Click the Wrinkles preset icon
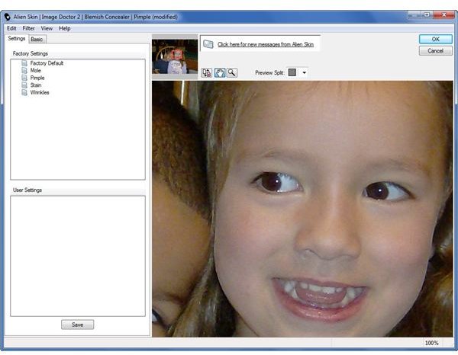The height and width of the screenshot is (355, 458). pyautogui.click(x=24, y=92)
